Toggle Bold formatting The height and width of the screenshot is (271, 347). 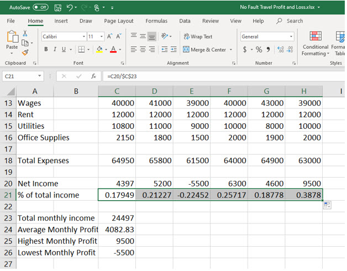46,49
